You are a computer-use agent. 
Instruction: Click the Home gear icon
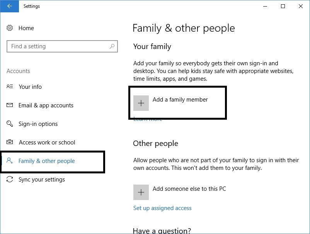10,28
